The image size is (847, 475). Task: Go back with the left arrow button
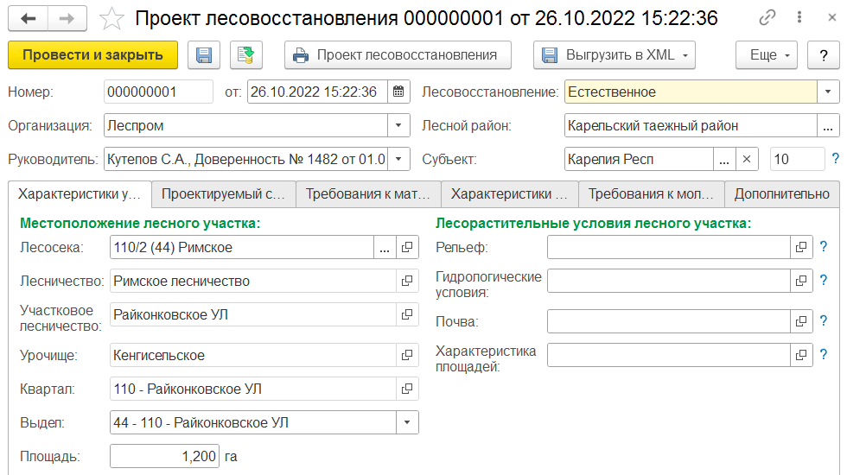pyautogui.click(x=28, y=19)
